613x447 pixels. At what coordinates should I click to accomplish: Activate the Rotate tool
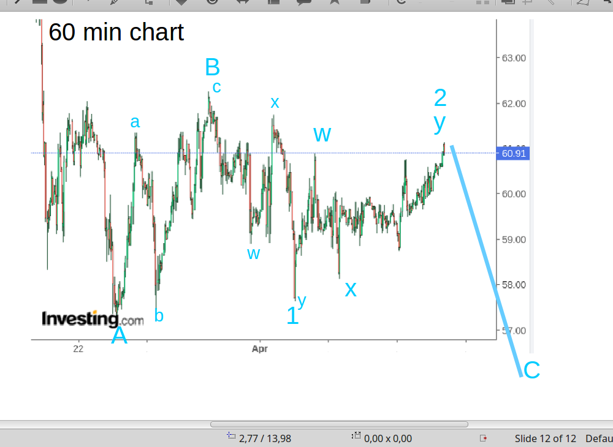tap(402, 2)
